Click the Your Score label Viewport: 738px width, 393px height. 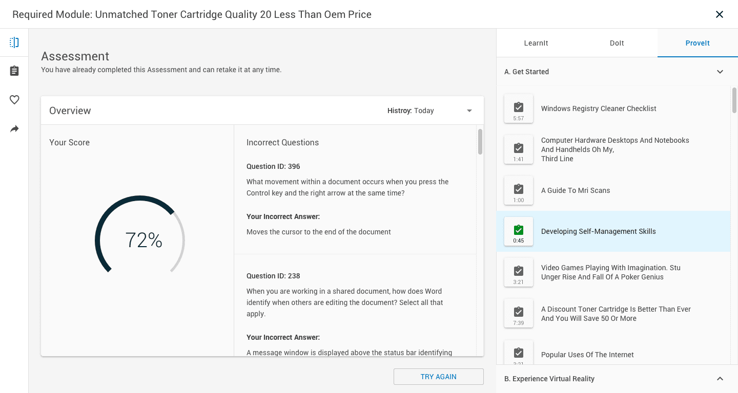[69, 142]
